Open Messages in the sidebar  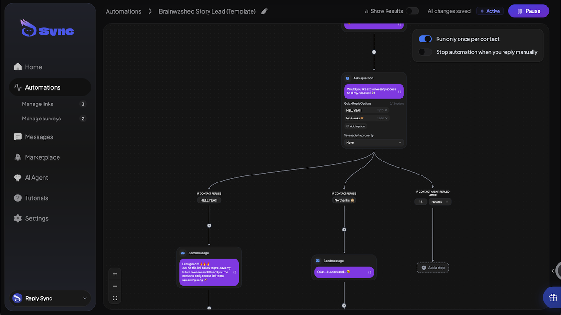point(39,137)
